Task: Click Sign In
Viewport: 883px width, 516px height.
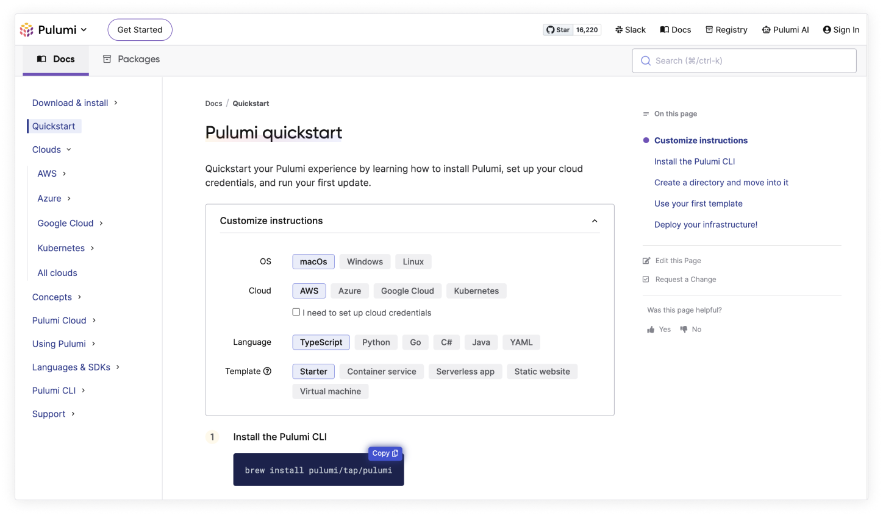Action: tap(841, 30)
